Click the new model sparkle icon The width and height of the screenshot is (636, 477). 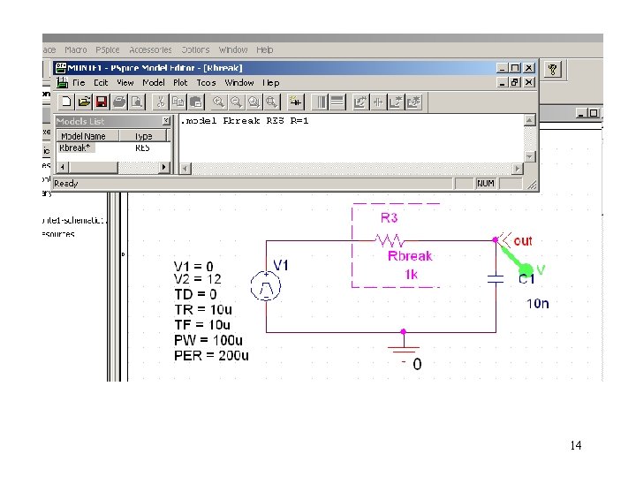pos(296,102)
